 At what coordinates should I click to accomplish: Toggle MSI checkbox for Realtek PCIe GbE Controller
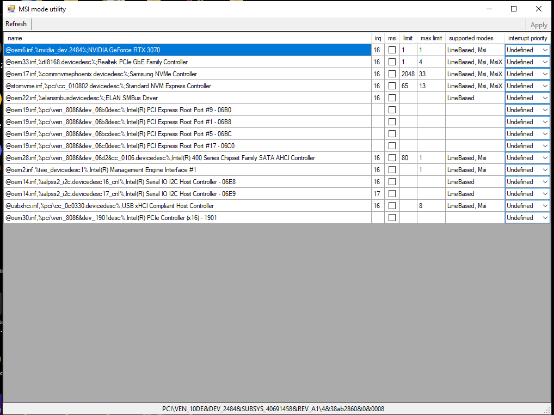[392, 62]
